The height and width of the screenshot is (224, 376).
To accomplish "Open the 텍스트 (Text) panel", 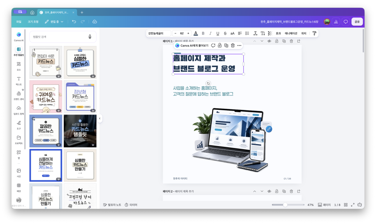I will point(19,81).
